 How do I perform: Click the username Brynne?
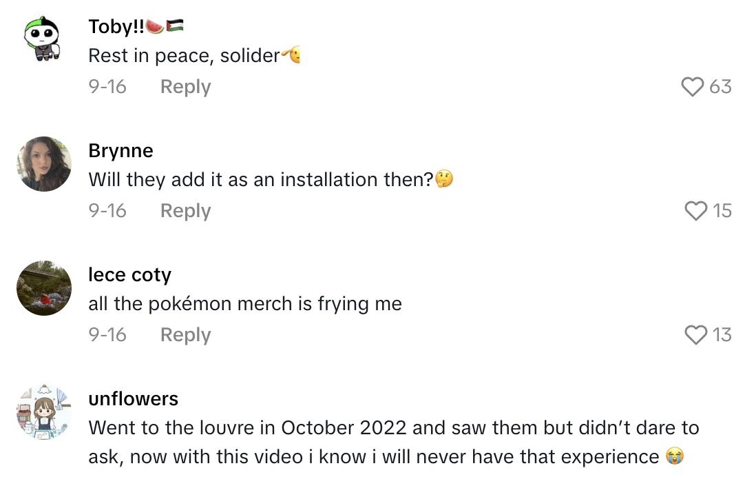point(121,150)
